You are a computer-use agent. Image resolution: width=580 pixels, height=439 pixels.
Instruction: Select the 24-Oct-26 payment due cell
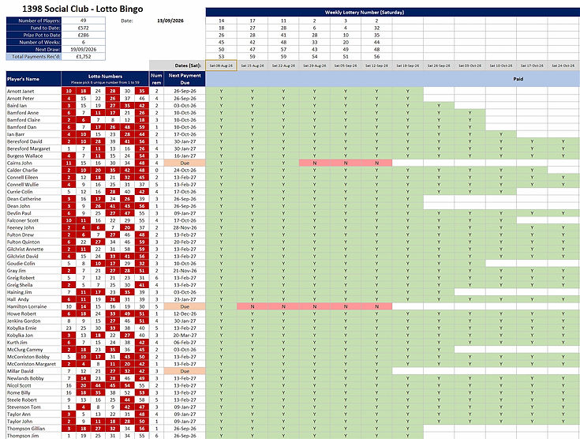coord(185,171)
